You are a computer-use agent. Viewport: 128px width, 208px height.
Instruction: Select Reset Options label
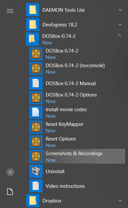(61, 139)
